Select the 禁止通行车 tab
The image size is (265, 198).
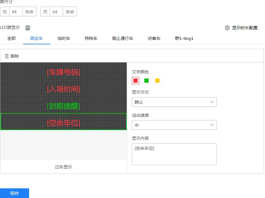click(122, 39)
